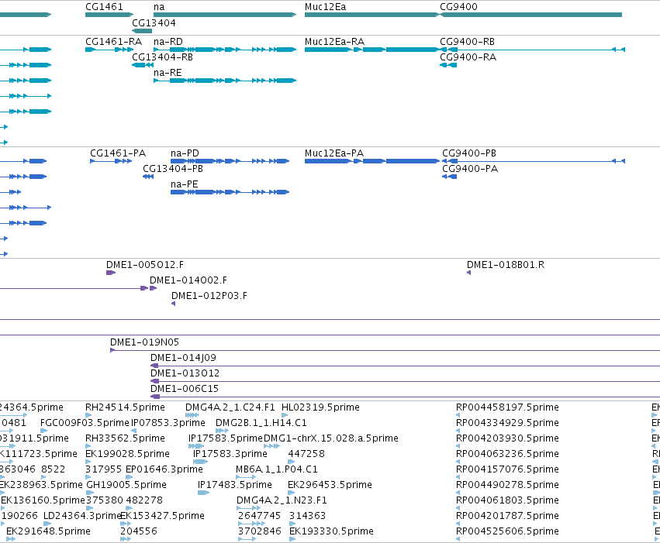Viewport: 660px width, 543px height.
Task: Click the DME1-014J09 clone label
Action: point(184,358)
